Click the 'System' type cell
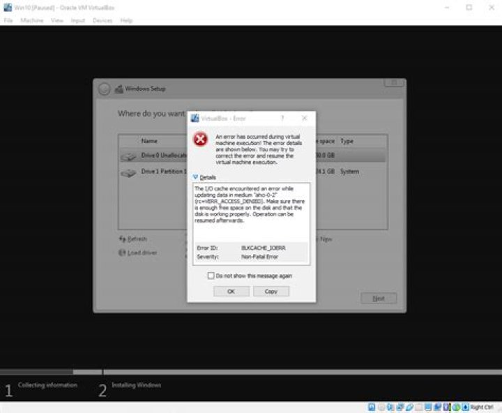This screenshot has height=413, width=502. point(349,172)
